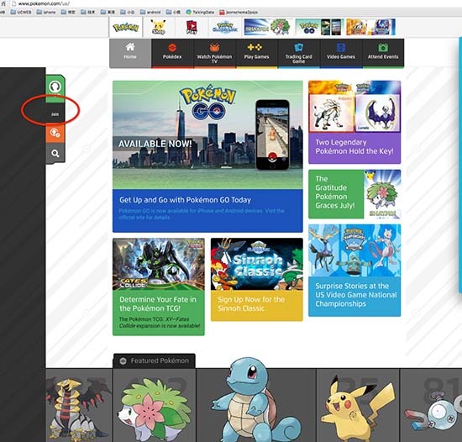Open the Pikachu Shop icon
The image size is (462, 442).
click(x=158, y=28)
